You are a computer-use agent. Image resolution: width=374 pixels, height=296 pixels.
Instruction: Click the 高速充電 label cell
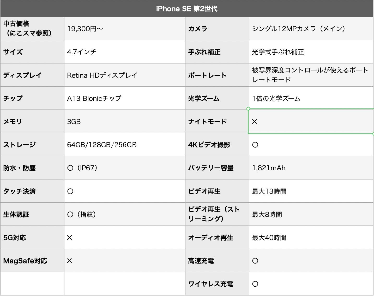point(217,260)
